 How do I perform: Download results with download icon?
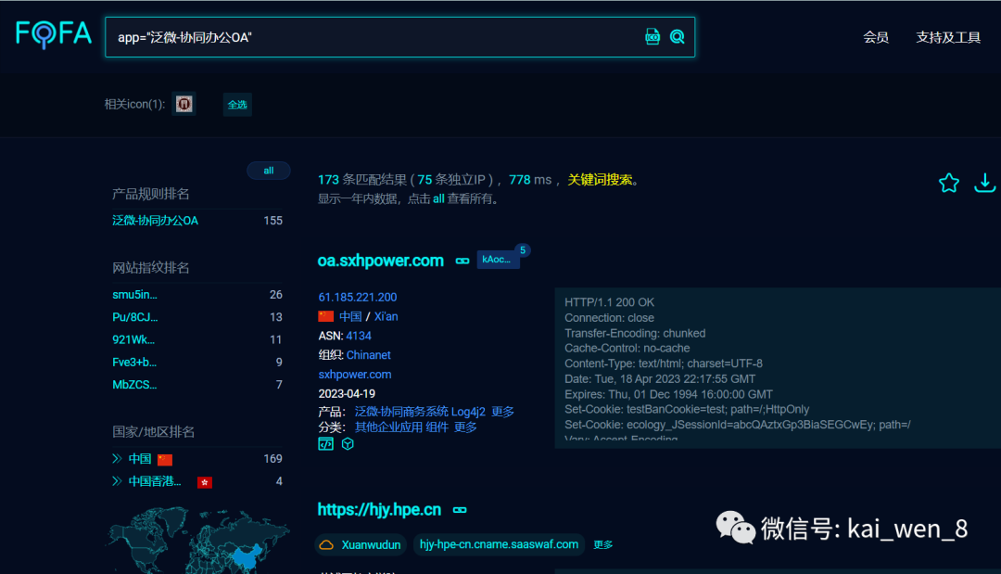[984, 183]
